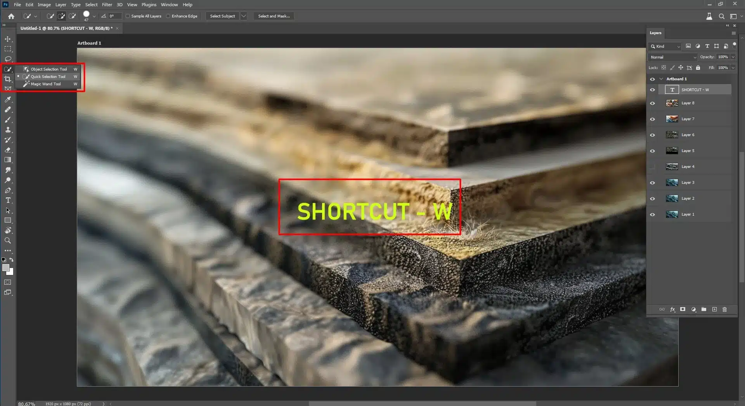Image resolution: width=745 pixels, height=406 pixels.
Task: Choose Magic Wand Tool from flyout
Action: [x=49, y=84]
